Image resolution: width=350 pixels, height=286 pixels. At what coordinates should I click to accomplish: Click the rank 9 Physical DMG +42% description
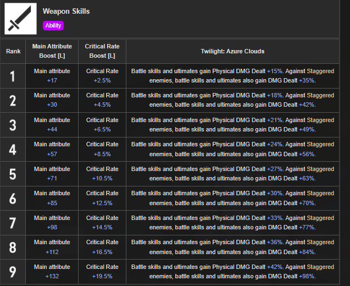coord(232,272)
